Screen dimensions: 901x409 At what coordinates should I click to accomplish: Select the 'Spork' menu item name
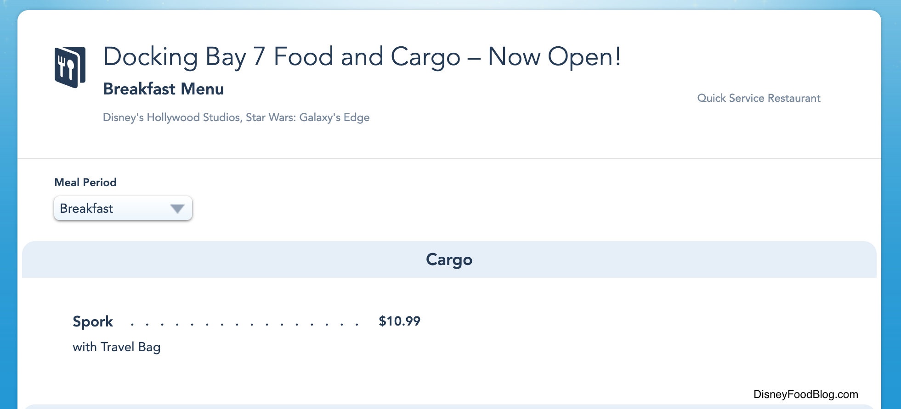coord(93,321)
